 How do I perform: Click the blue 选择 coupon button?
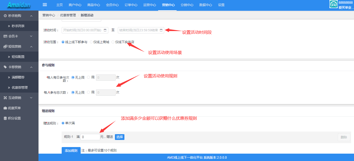pyautogui.click(x=120, y=137)
